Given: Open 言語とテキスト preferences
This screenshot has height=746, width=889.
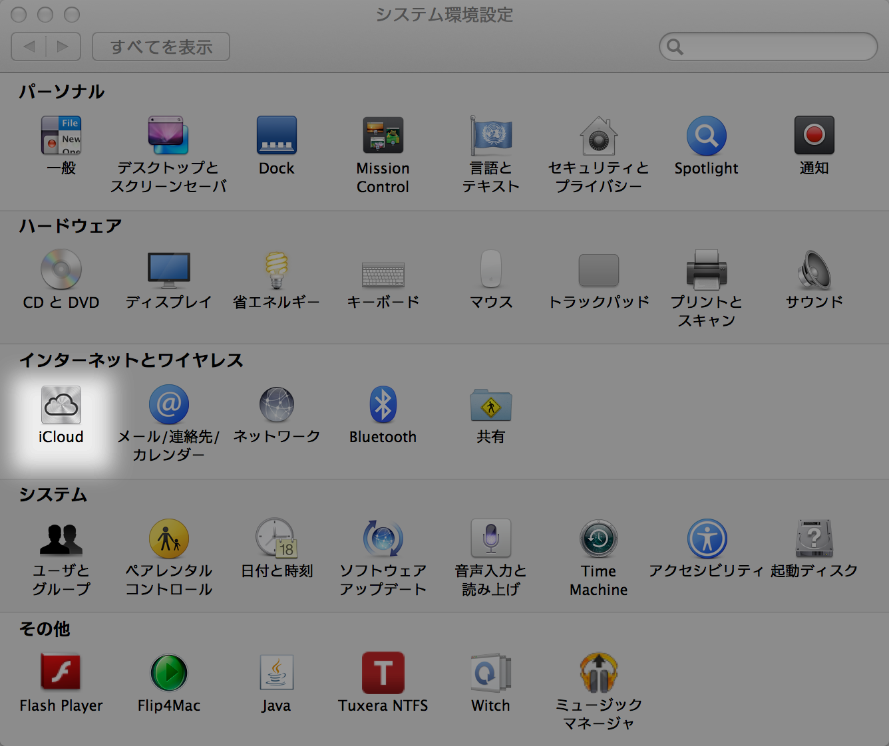Looking at the screenshot, I should tap(491, 136).
